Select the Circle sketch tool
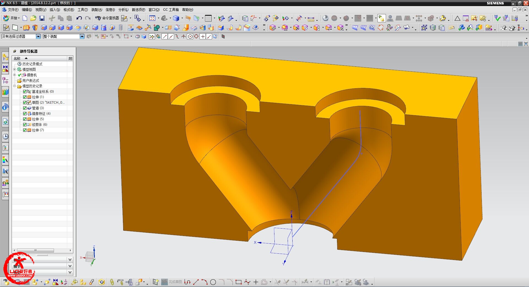This screenshot has height=287, width=529. [213, 282]
